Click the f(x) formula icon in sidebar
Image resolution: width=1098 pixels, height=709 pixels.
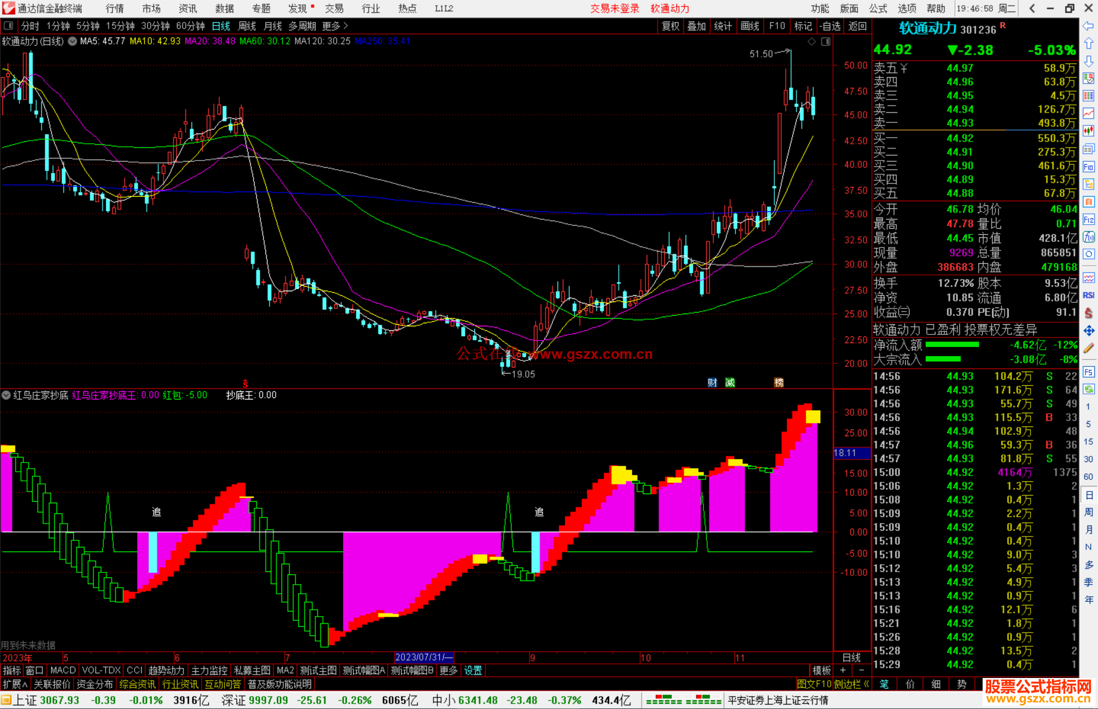point(1088,237)
